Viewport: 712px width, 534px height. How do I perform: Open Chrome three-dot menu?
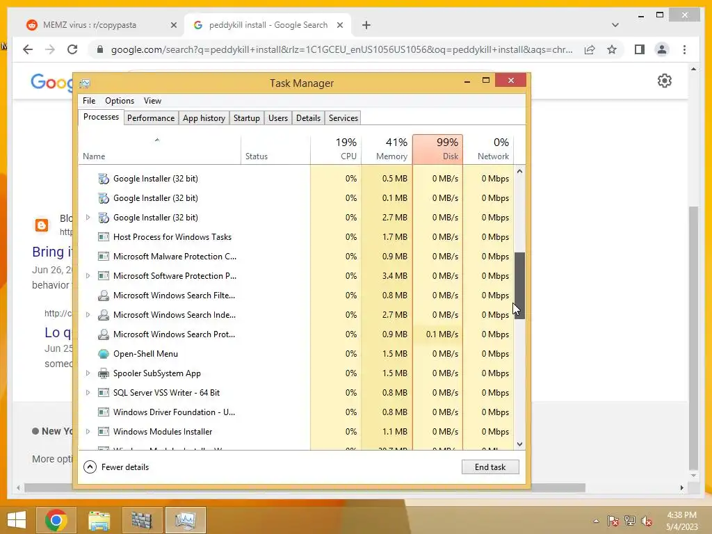pos(684,49)
